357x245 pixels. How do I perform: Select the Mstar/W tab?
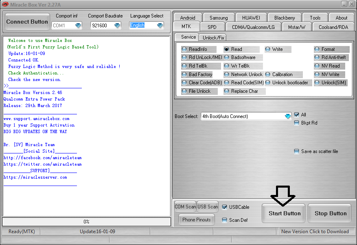pos(296,27)
